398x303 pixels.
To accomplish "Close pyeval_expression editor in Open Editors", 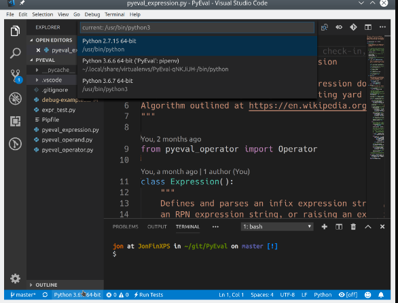I will pyautogui.click(x=38, y=50).
